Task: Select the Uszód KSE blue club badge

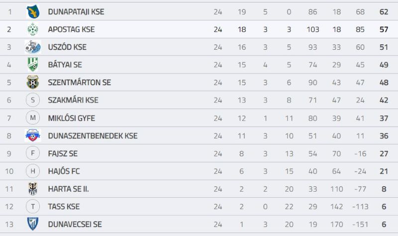Action: [33, 47]
